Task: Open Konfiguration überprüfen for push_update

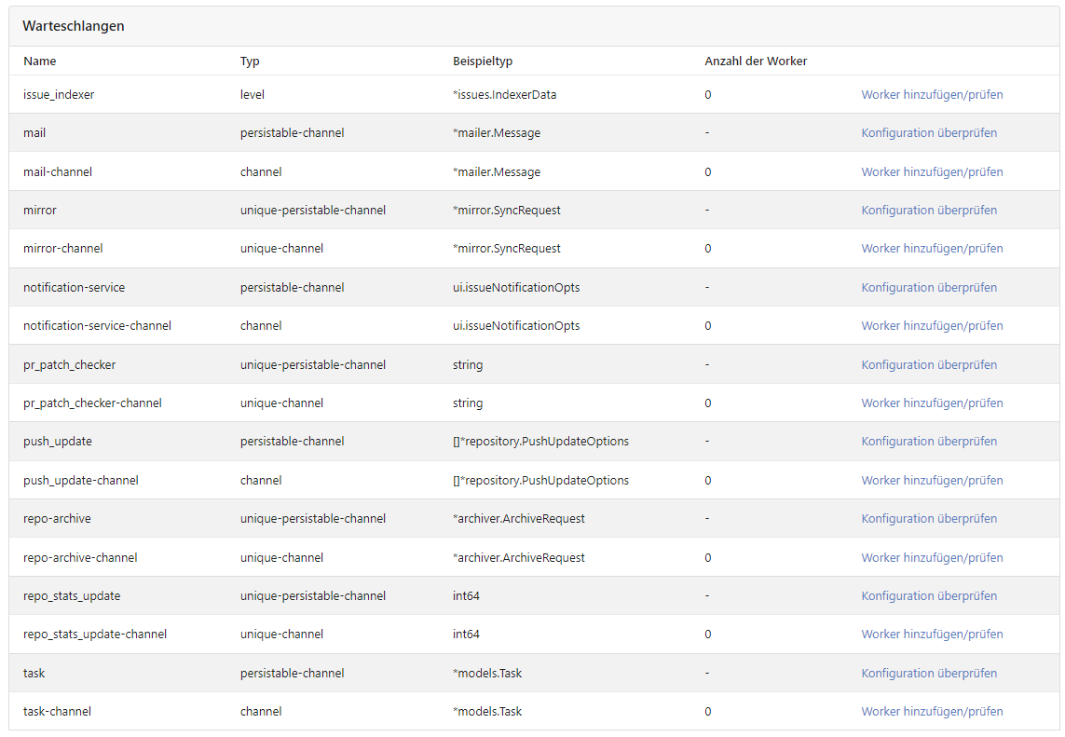Action: tap(929, 441)
